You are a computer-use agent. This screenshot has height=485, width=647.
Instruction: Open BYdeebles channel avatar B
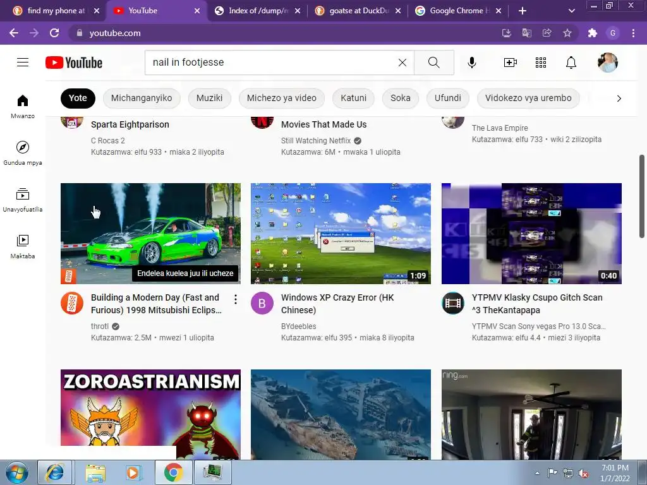(262, 303)
